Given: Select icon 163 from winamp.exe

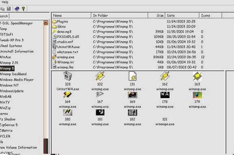Looking at the screenshot, I should coord(197,76).
